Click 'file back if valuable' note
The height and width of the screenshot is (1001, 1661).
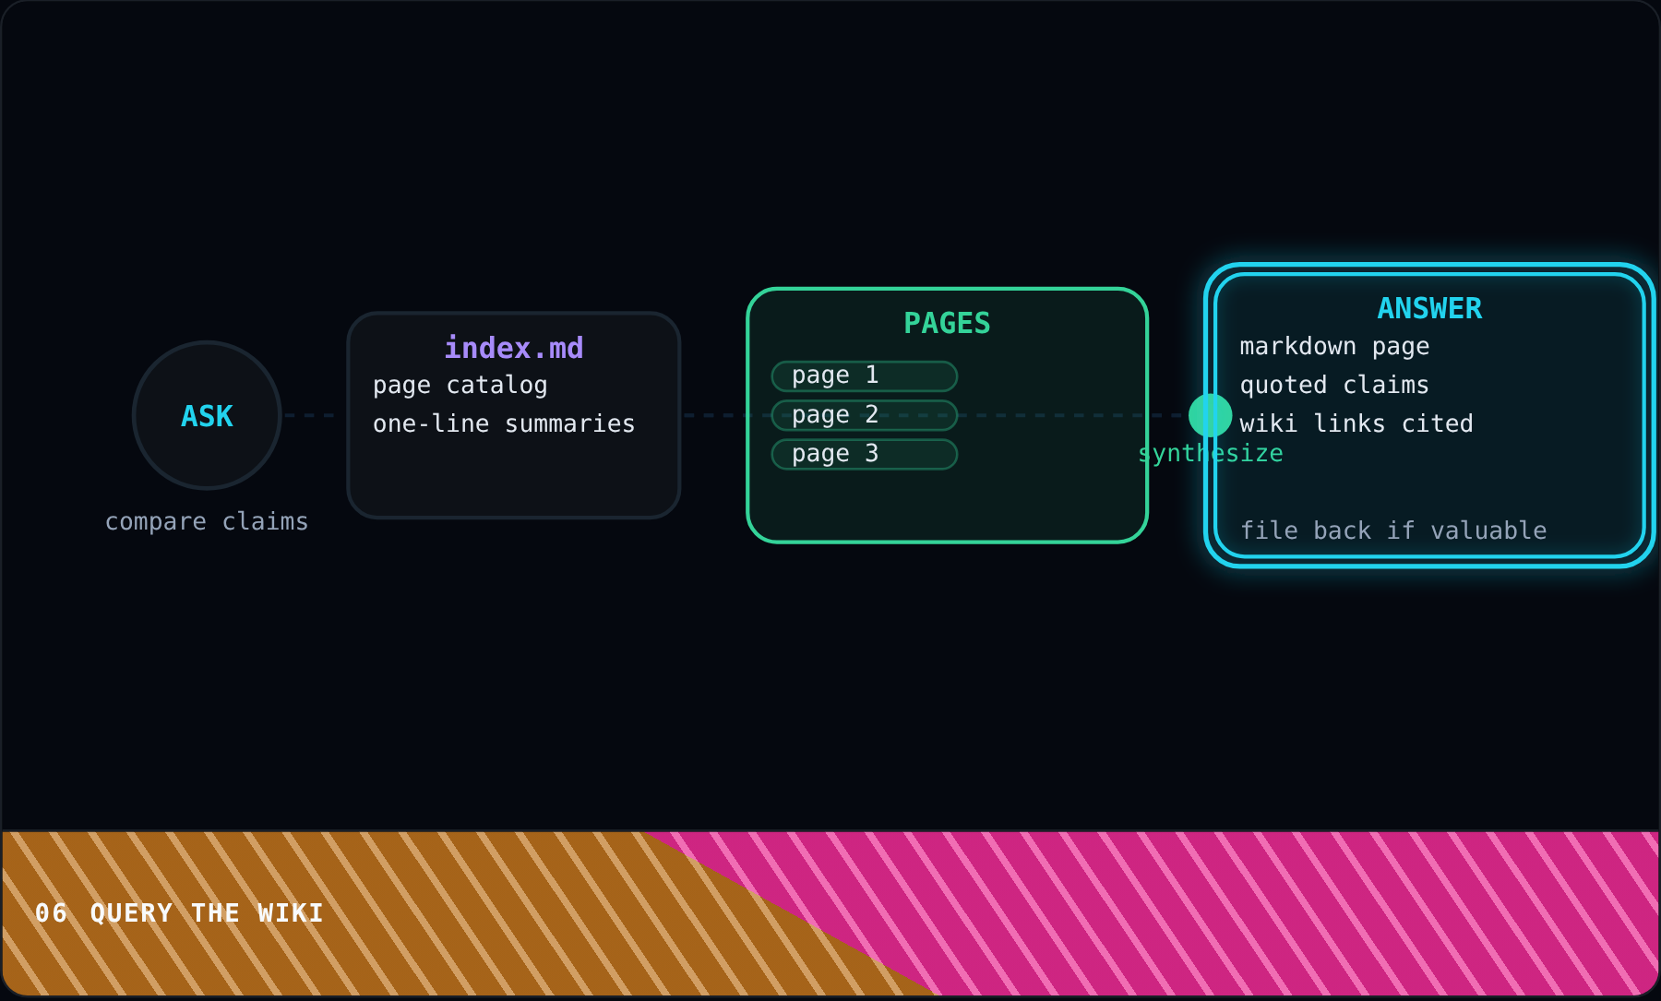click(1393, 530)
